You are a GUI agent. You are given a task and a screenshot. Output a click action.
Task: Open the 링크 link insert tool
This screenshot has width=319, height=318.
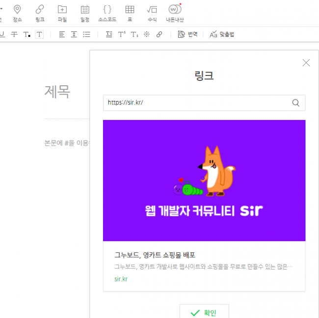tap(40, 13)
